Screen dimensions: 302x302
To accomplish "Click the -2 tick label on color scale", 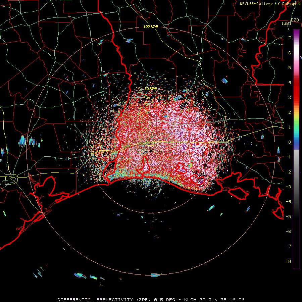I will pos(288,172).
